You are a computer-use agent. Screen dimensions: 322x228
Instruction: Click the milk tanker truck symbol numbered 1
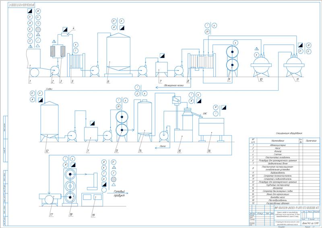pyautogui.click(x=33, y=63)
